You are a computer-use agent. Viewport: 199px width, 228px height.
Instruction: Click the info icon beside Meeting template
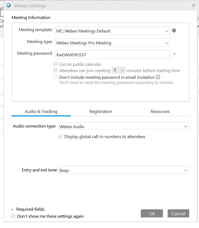click(x=174, y=31)
